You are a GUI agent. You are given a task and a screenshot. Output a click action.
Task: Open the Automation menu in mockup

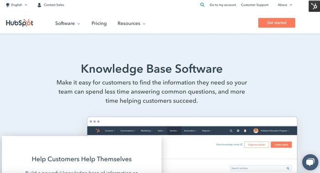(190, 131)
